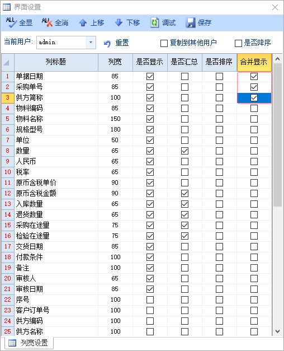
Task: Click the 审核日期 column title cell
Action: point(56,289)
